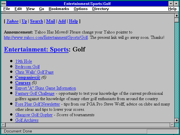Open the Help menu in menu bar

point(172,9)
